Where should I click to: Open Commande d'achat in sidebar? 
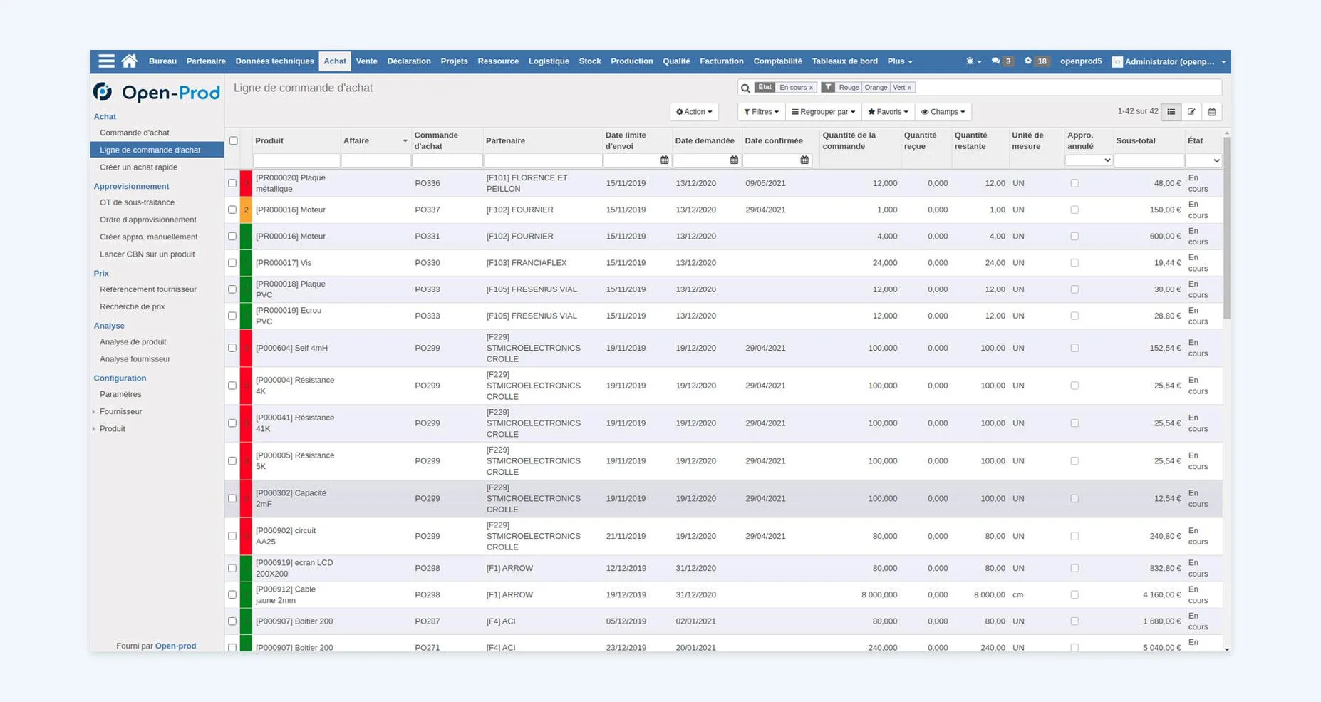click(135, 133)
